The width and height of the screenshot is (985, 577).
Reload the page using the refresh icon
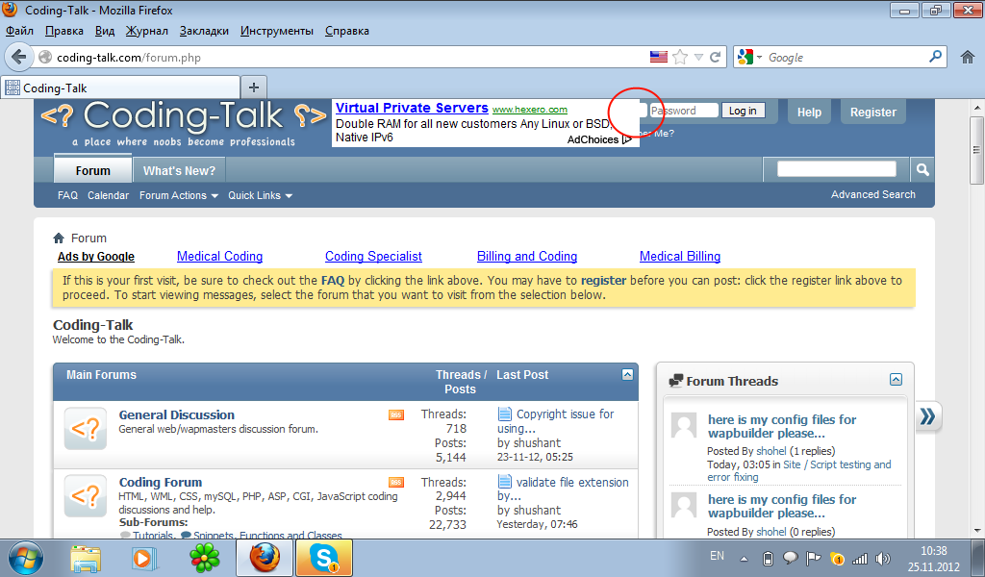(716, 58)
